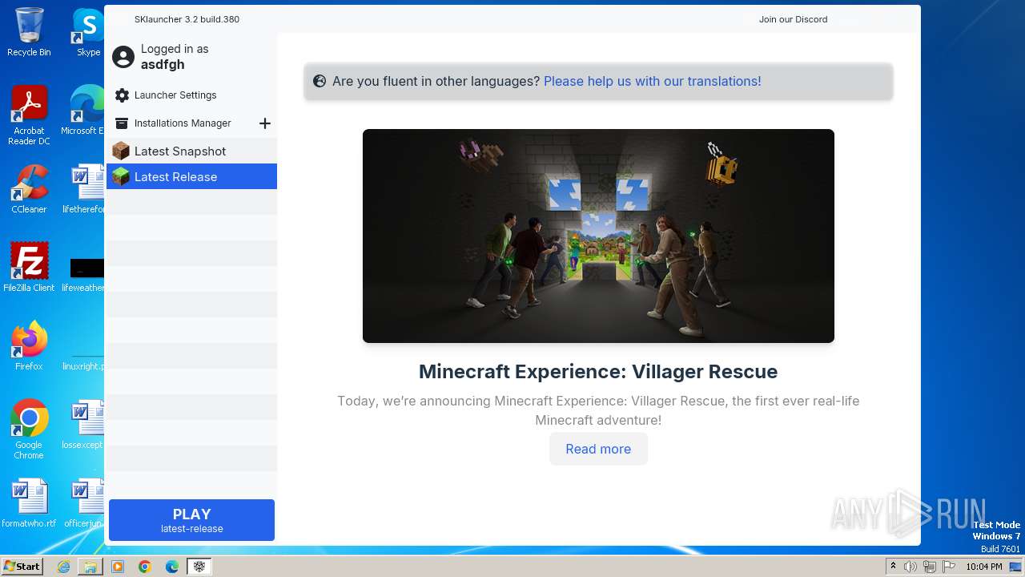Open Chrome from the taskbar
Image resolution: width=1025 pixels, height=577 pixels.
pos(145,567)
